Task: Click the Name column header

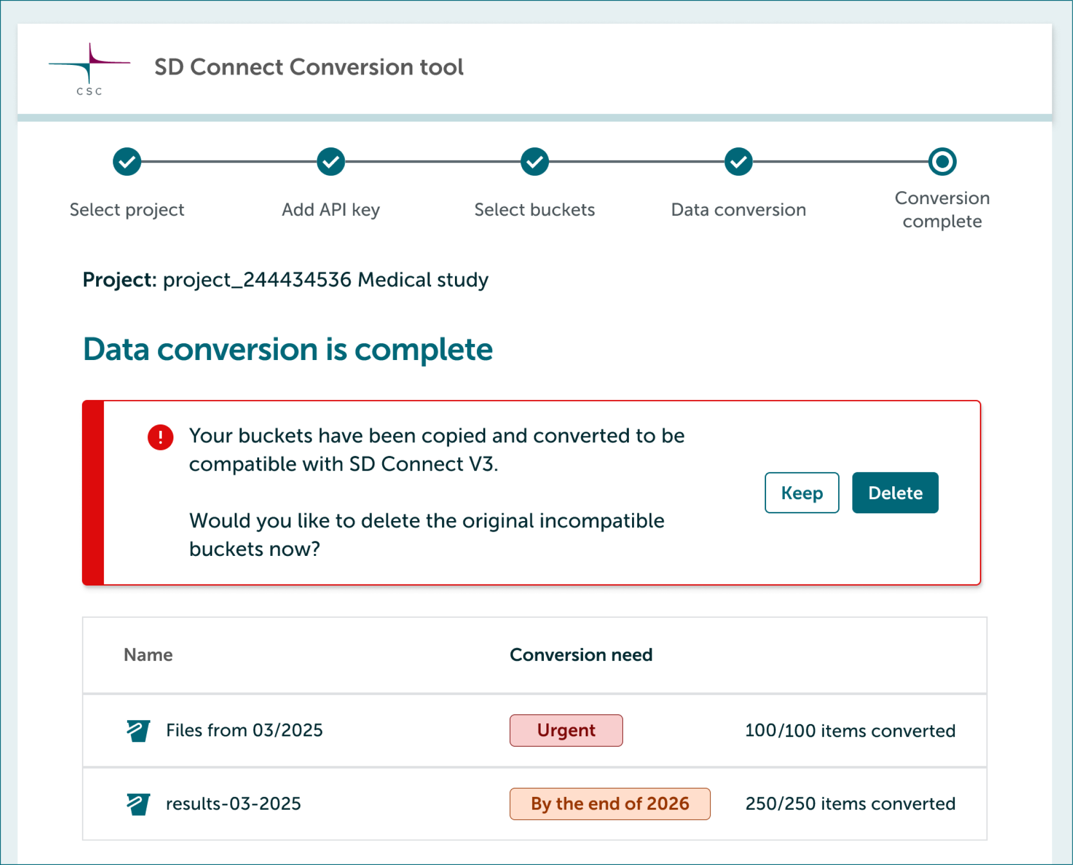Action: coord(148,655)
